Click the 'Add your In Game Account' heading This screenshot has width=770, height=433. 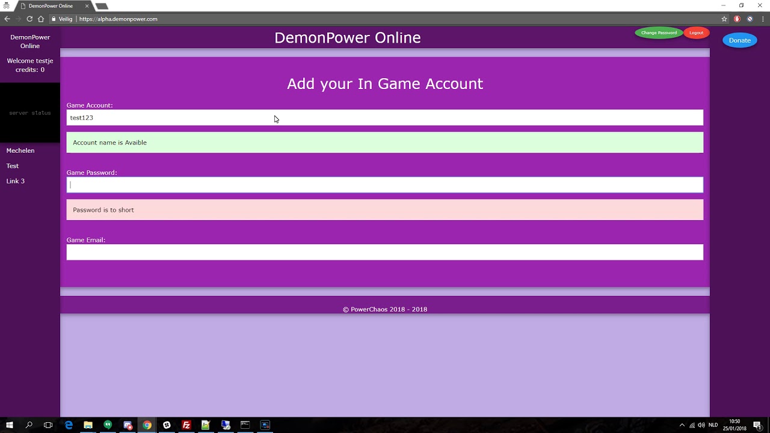pos(385,84)
